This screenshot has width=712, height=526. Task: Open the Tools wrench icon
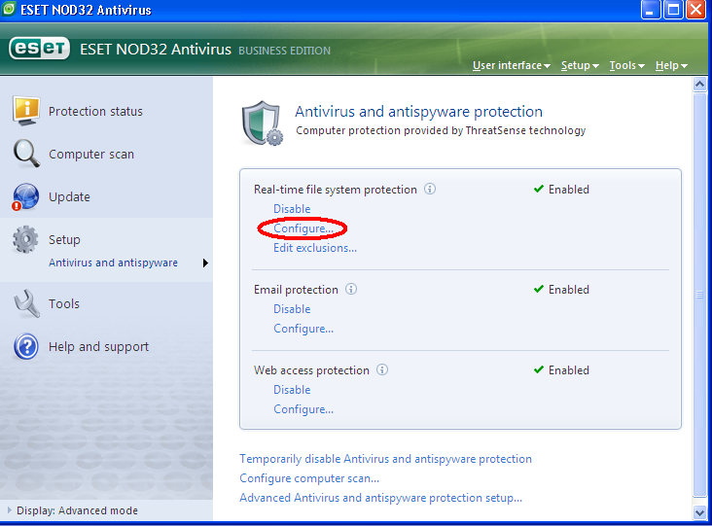(26, 303)
